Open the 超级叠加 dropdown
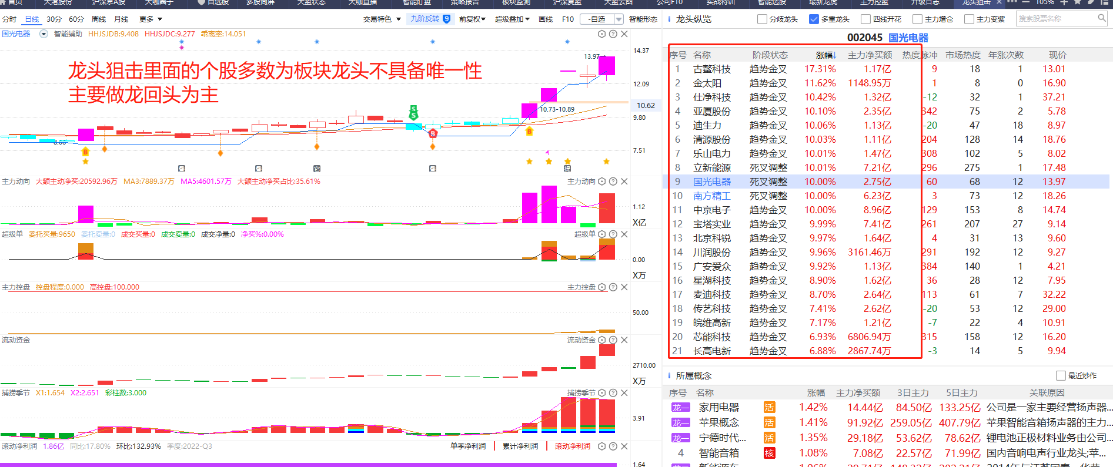Screen dimensions: 1113x467 [x=512, y=19]
